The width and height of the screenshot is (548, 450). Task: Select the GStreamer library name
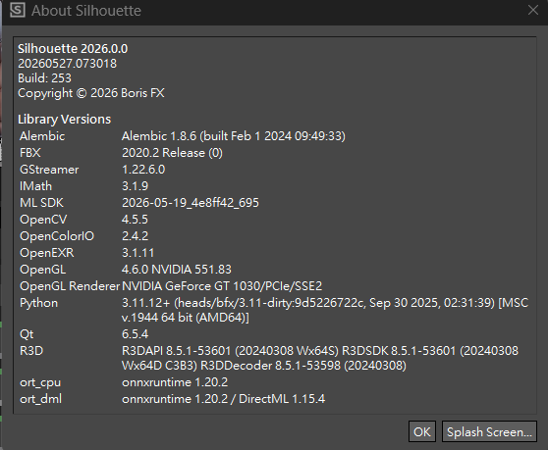49,170
